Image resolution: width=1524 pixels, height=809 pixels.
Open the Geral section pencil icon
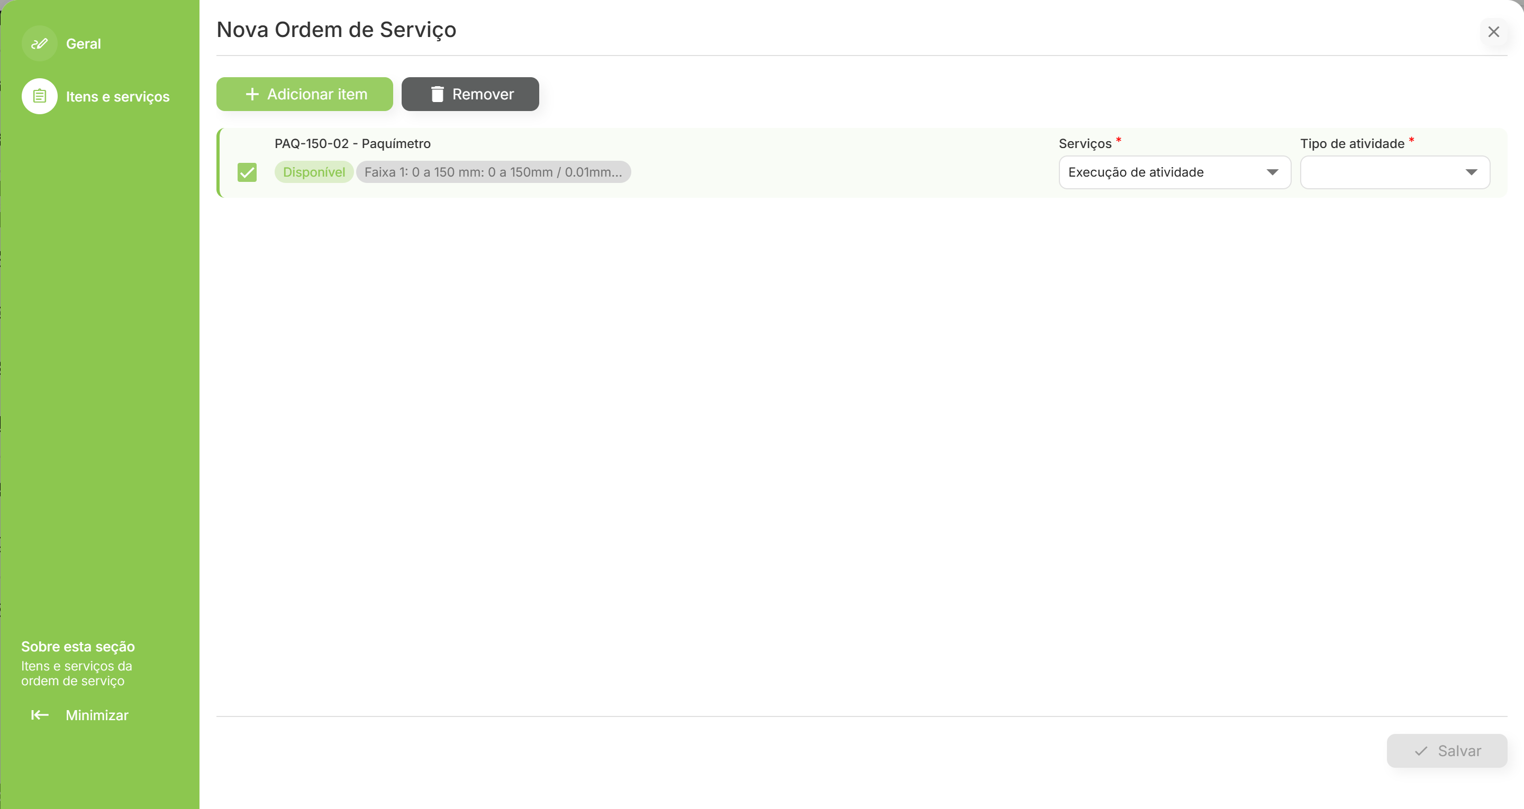39,44
